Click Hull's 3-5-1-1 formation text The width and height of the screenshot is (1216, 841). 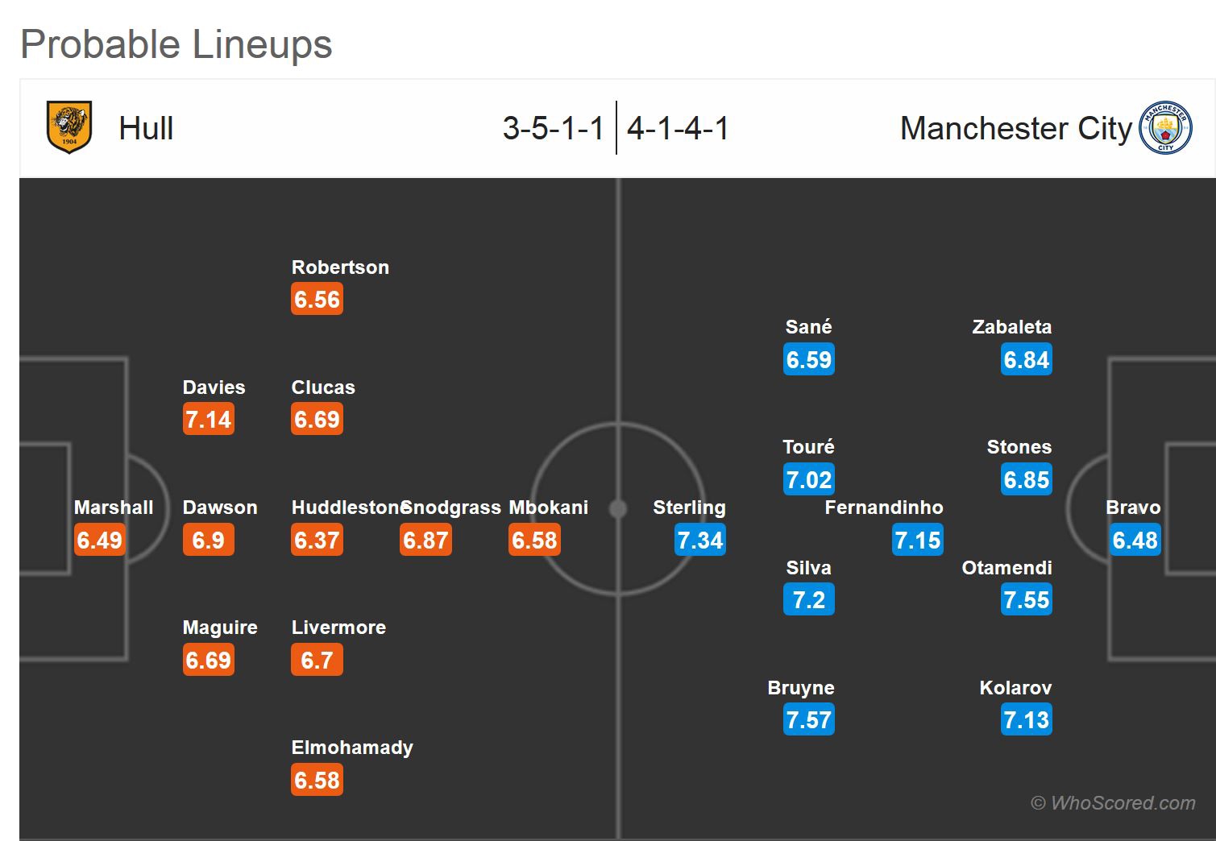[x=553, y=129]
